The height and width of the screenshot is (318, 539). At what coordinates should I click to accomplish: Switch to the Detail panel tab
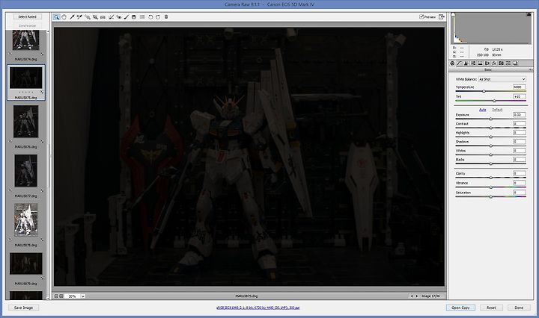[x=466, y=63]
